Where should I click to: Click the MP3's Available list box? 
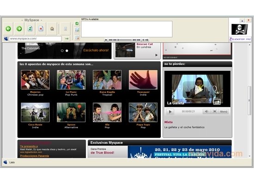[127, 29]
